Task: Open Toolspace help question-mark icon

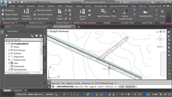Action: click(41, 36)
